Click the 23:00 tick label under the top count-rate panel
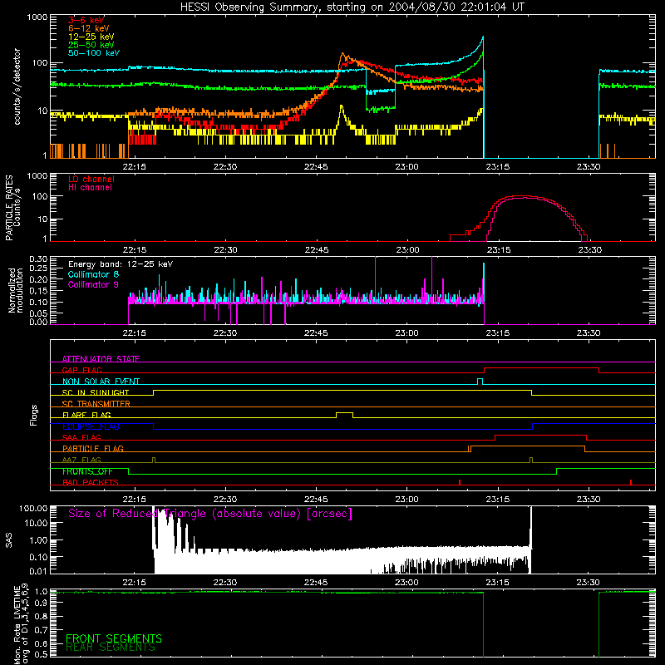The image size is (665, 665). [x=406, y=167]
